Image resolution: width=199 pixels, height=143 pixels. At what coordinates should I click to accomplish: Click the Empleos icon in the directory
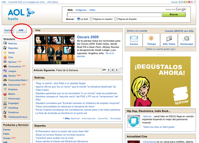pyautogui.click(x=5, y=89)
